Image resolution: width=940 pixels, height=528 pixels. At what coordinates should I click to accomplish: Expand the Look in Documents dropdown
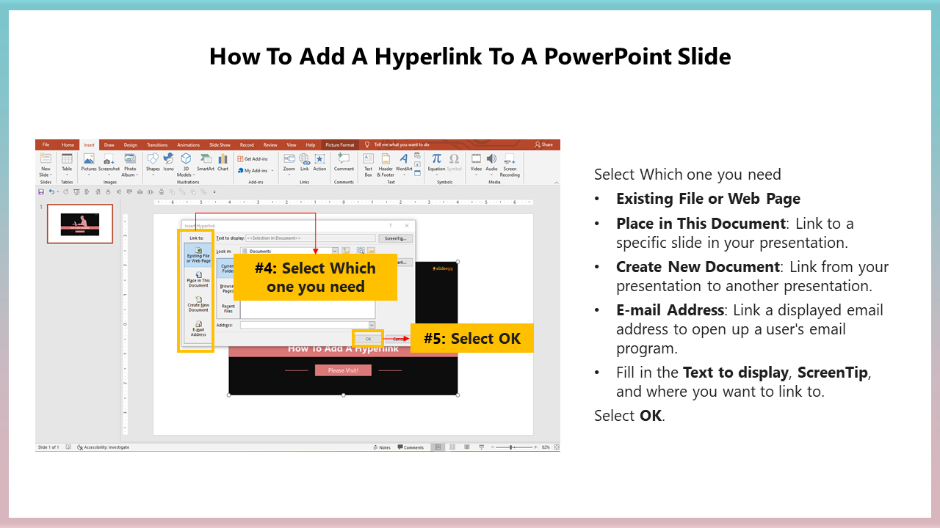tap(335, 251)
